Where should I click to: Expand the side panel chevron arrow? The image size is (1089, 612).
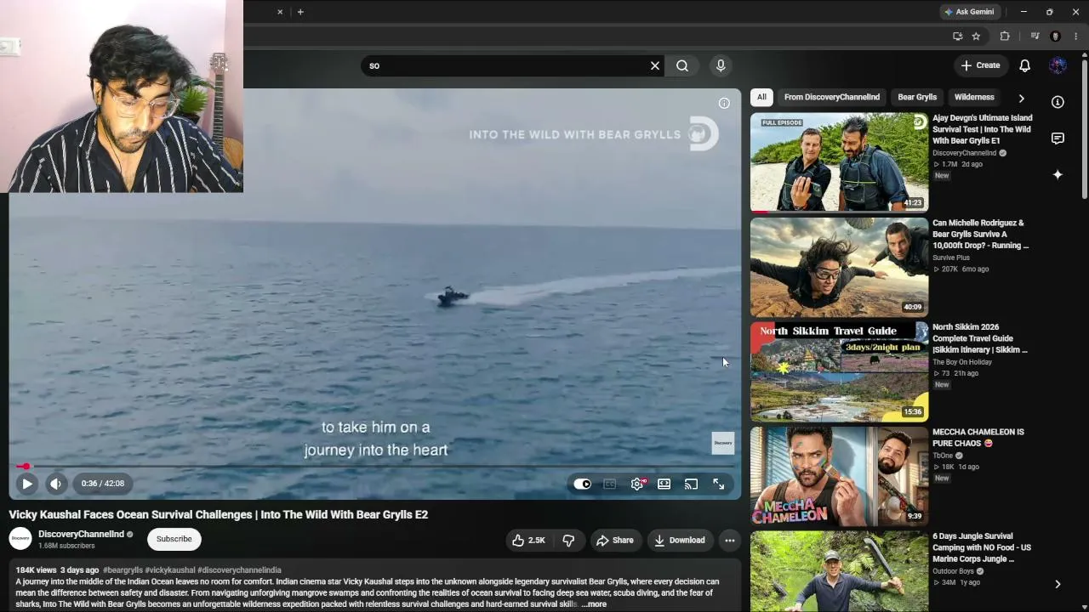pyautogui.click(x=1058, y=585)
